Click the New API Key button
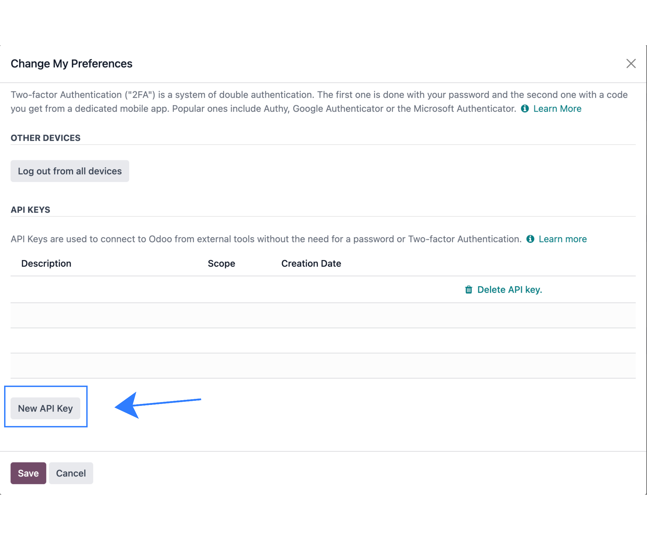The height and width of the screenshot is (540, 647). (x=45, y=408)
